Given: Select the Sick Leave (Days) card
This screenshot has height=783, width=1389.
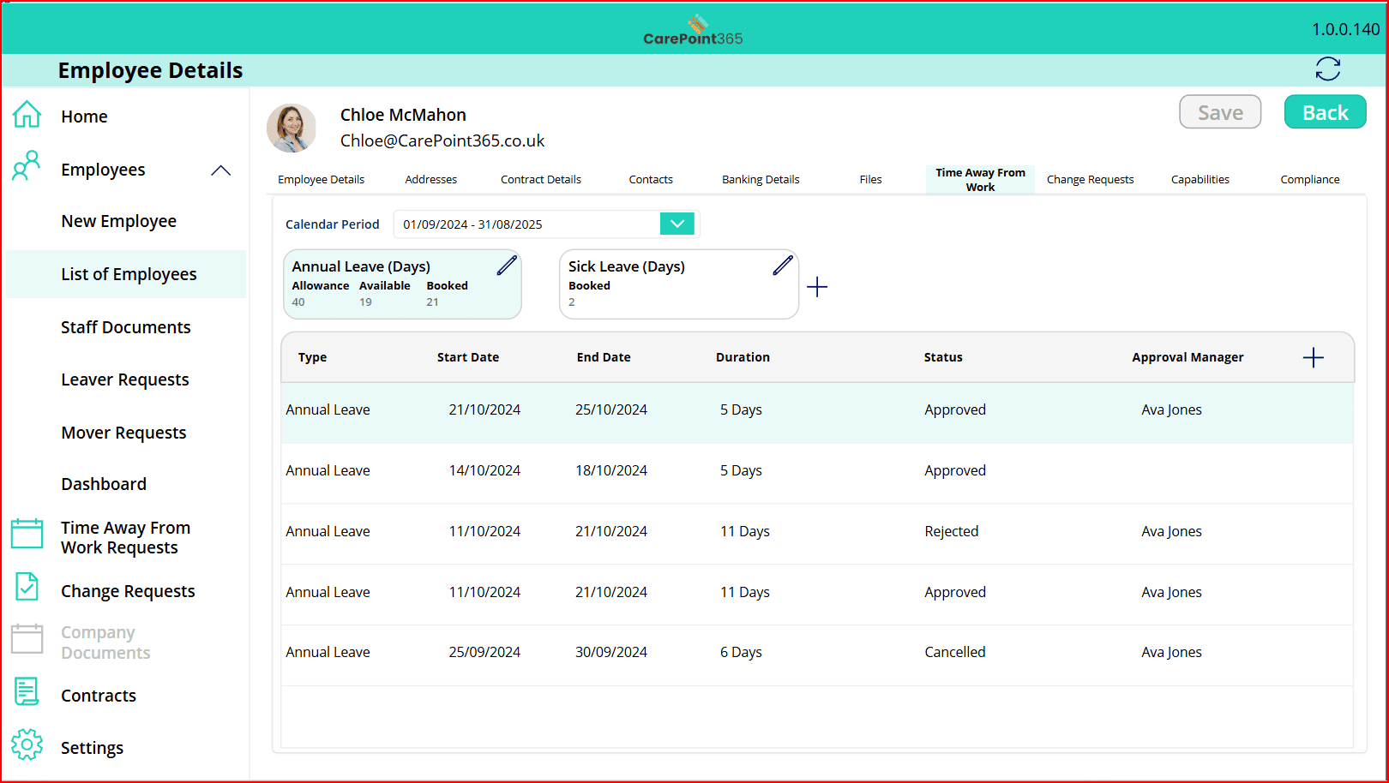Looking at the screenshot, I should pyautogui.click(x=679, y=284).
